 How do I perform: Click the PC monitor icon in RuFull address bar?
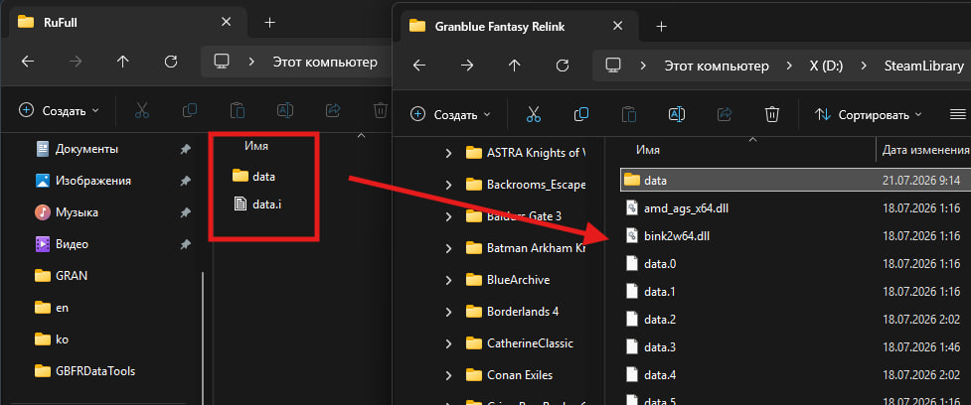222,62
